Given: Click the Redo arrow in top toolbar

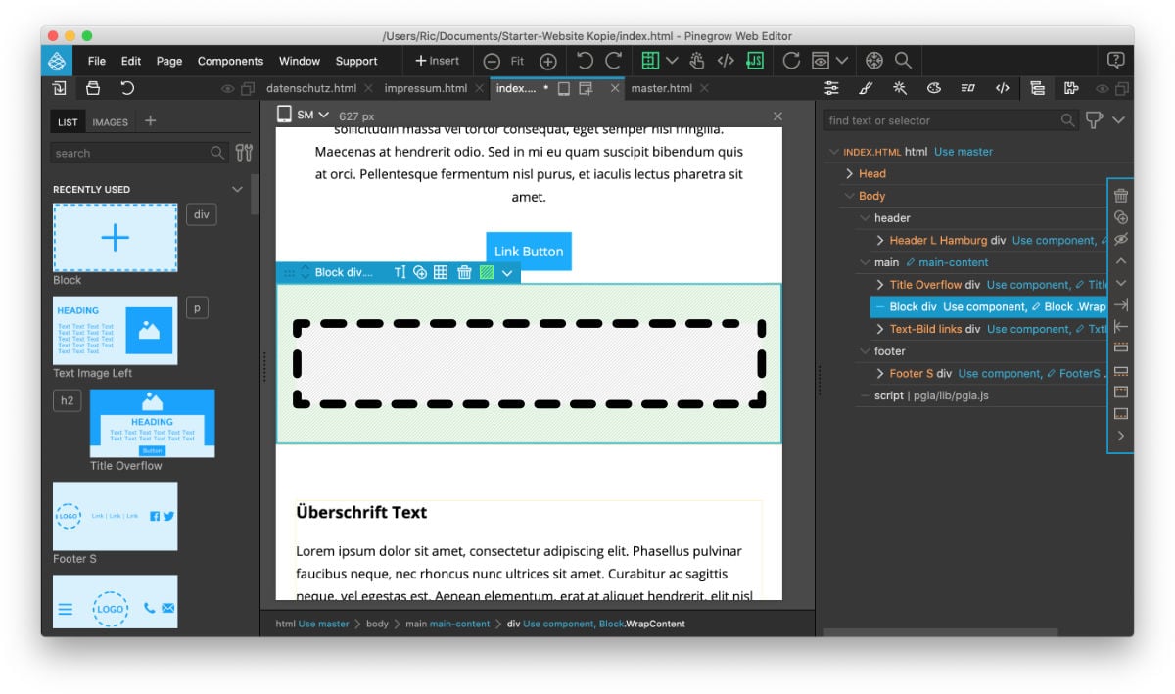Looking at the screenshot, I should [x=614, y=61].
